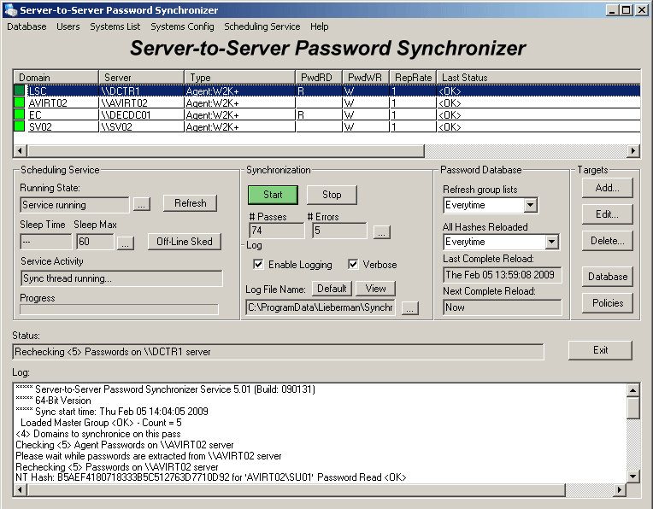Click the Next Complete Reload field
This screenshot has height=509, width=653.
pyautogui.click(x=503, y=307)
